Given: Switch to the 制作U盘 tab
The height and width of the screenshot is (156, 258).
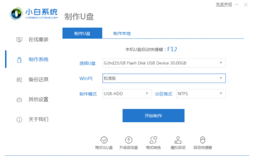Looking at the screenshot, I should [82, 33].
